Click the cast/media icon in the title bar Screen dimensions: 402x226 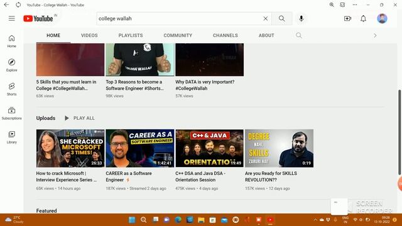pyautogui.click(x=342, y=4)
